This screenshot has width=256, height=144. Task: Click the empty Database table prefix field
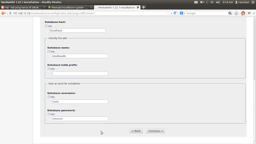[80, 73]
